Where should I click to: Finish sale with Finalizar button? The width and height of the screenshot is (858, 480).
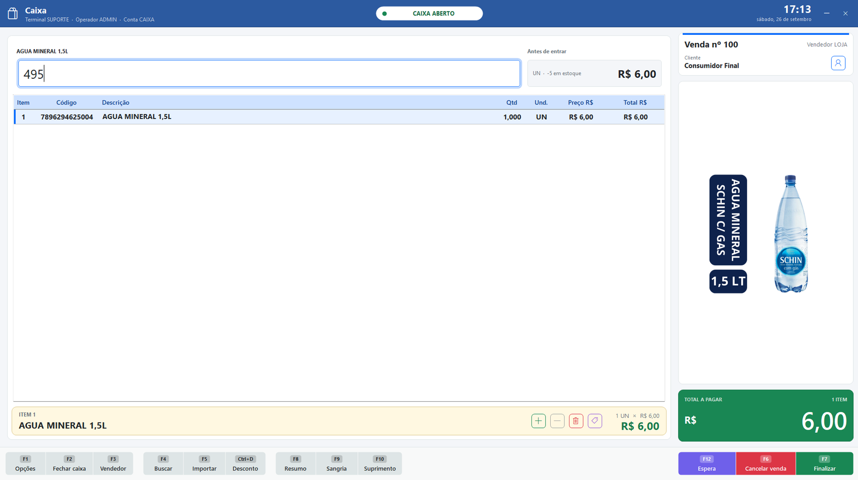[x=825, y=463]
